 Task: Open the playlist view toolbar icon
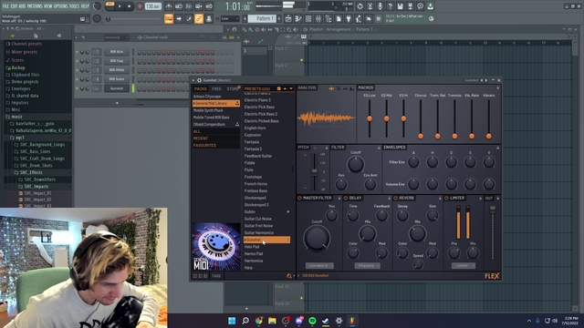coord(288,18)
